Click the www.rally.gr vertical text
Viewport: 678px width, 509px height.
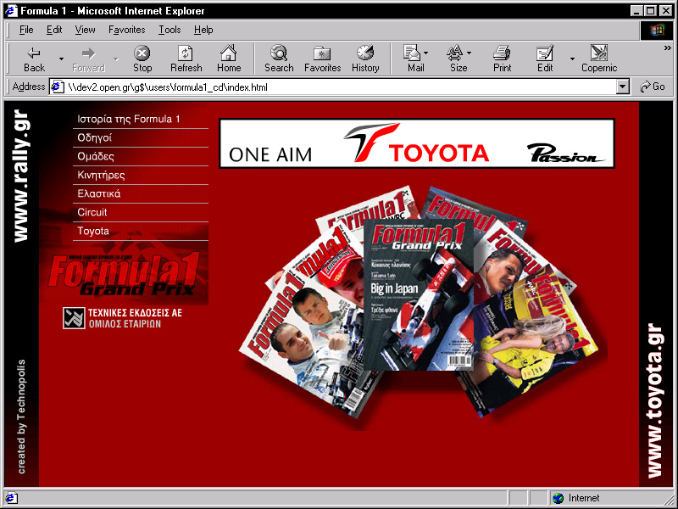22,176
